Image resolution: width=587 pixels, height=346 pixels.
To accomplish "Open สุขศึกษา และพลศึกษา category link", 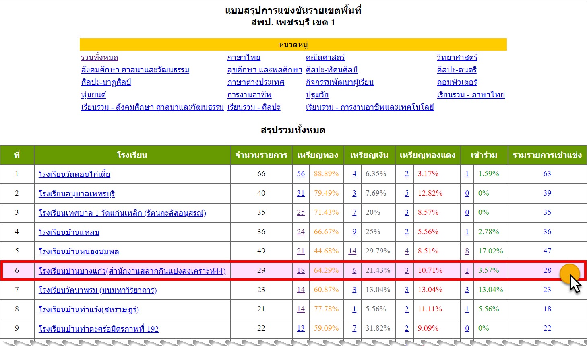I will (265, 70).
